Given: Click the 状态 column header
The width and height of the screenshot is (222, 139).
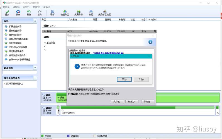Looking at the screenshot, I should pyautogui.click(x=142, y=19).
